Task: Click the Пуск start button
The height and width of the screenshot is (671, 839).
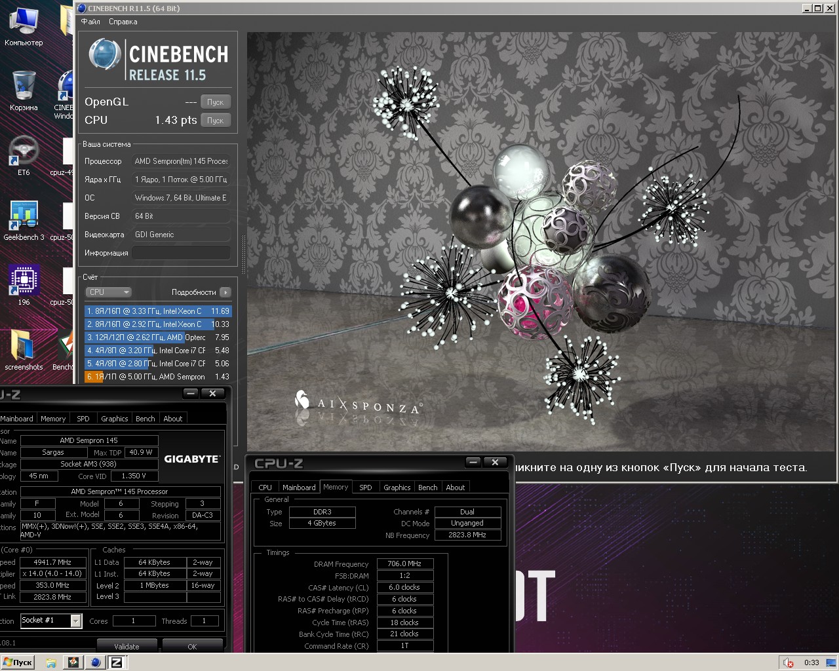Action: pyautogui.click(x=18, y=662)
